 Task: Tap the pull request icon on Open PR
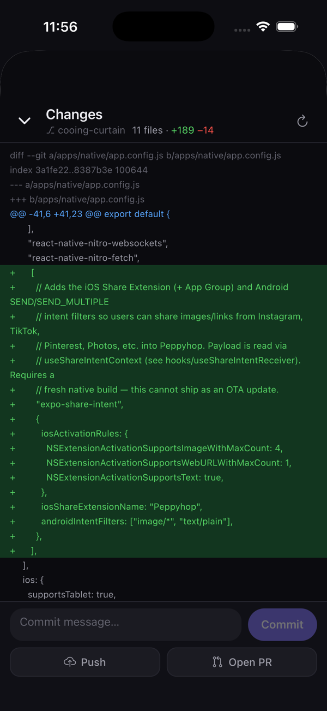click(217, 662)
